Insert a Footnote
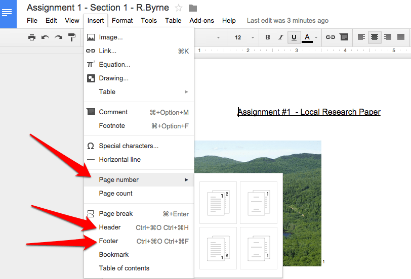 point(139,126)
